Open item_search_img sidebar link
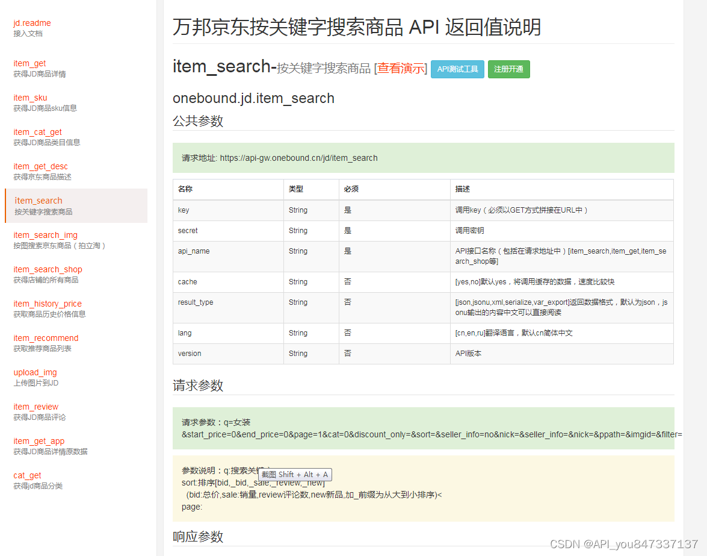Viewport: 707px width, 556px height. [x=46, y=235]
